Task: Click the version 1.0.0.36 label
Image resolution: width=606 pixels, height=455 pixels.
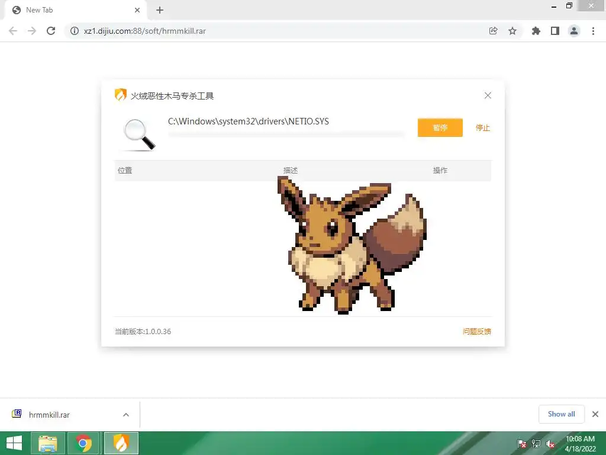Action: pos(143,332)
